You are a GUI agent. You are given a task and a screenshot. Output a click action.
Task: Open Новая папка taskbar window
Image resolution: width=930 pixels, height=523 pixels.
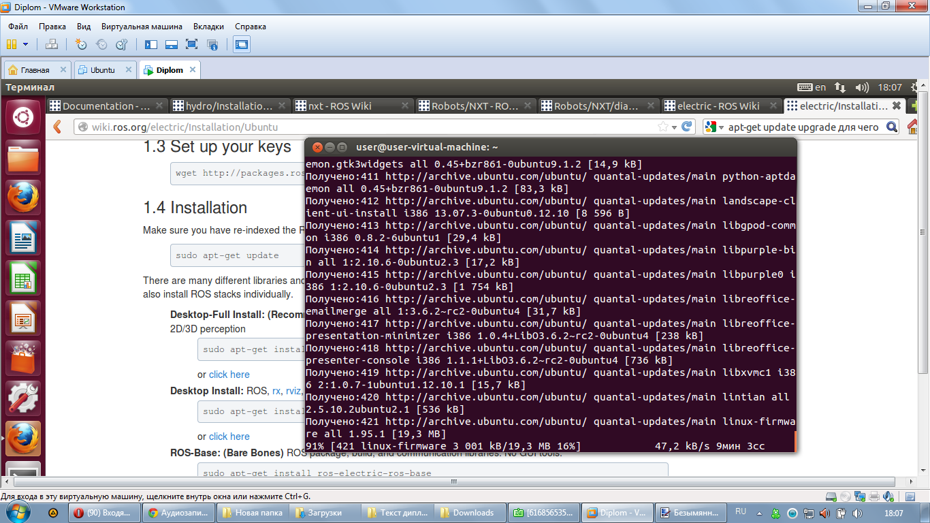[253, 513]
